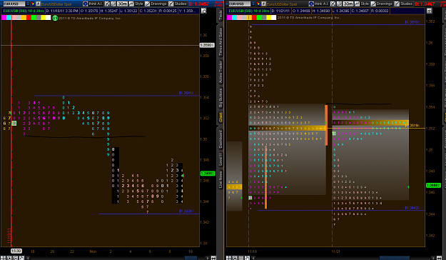Click the EUR/USD symbol field in right chart
The image size is (446, 260).
[x=240, y=4]
